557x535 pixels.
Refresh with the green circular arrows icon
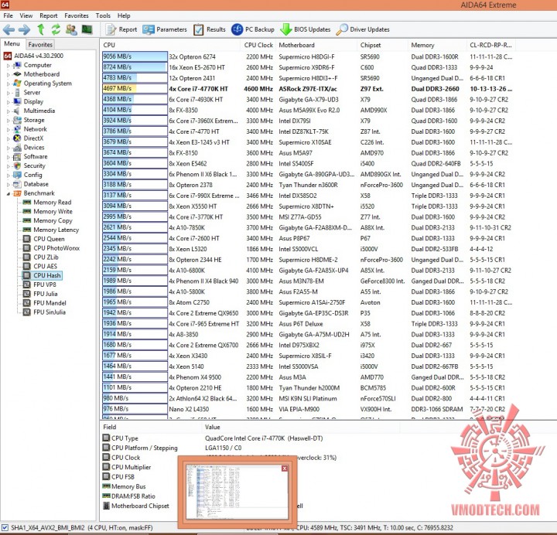(x=56, y=29)
